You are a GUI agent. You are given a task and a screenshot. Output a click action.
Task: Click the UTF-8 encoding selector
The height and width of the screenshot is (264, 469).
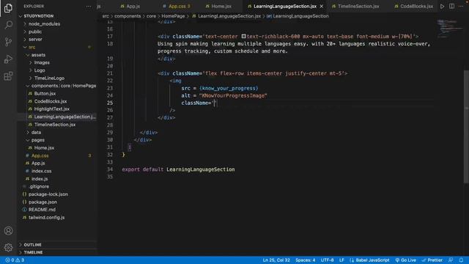[327, 260]
